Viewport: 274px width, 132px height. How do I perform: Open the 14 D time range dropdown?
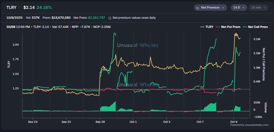(x=238, y=7)
